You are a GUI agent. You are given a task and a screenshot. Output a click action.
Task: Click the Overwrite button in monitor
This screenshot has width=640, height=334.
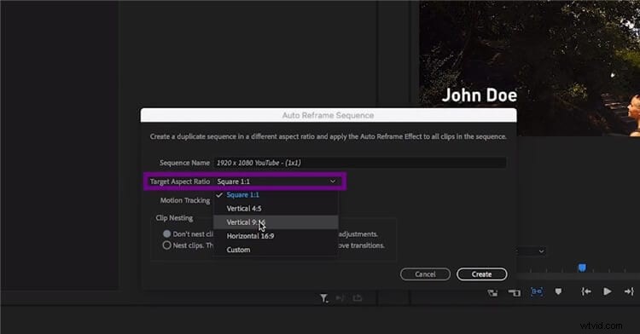pyautogui.click(x=515, y=292)
